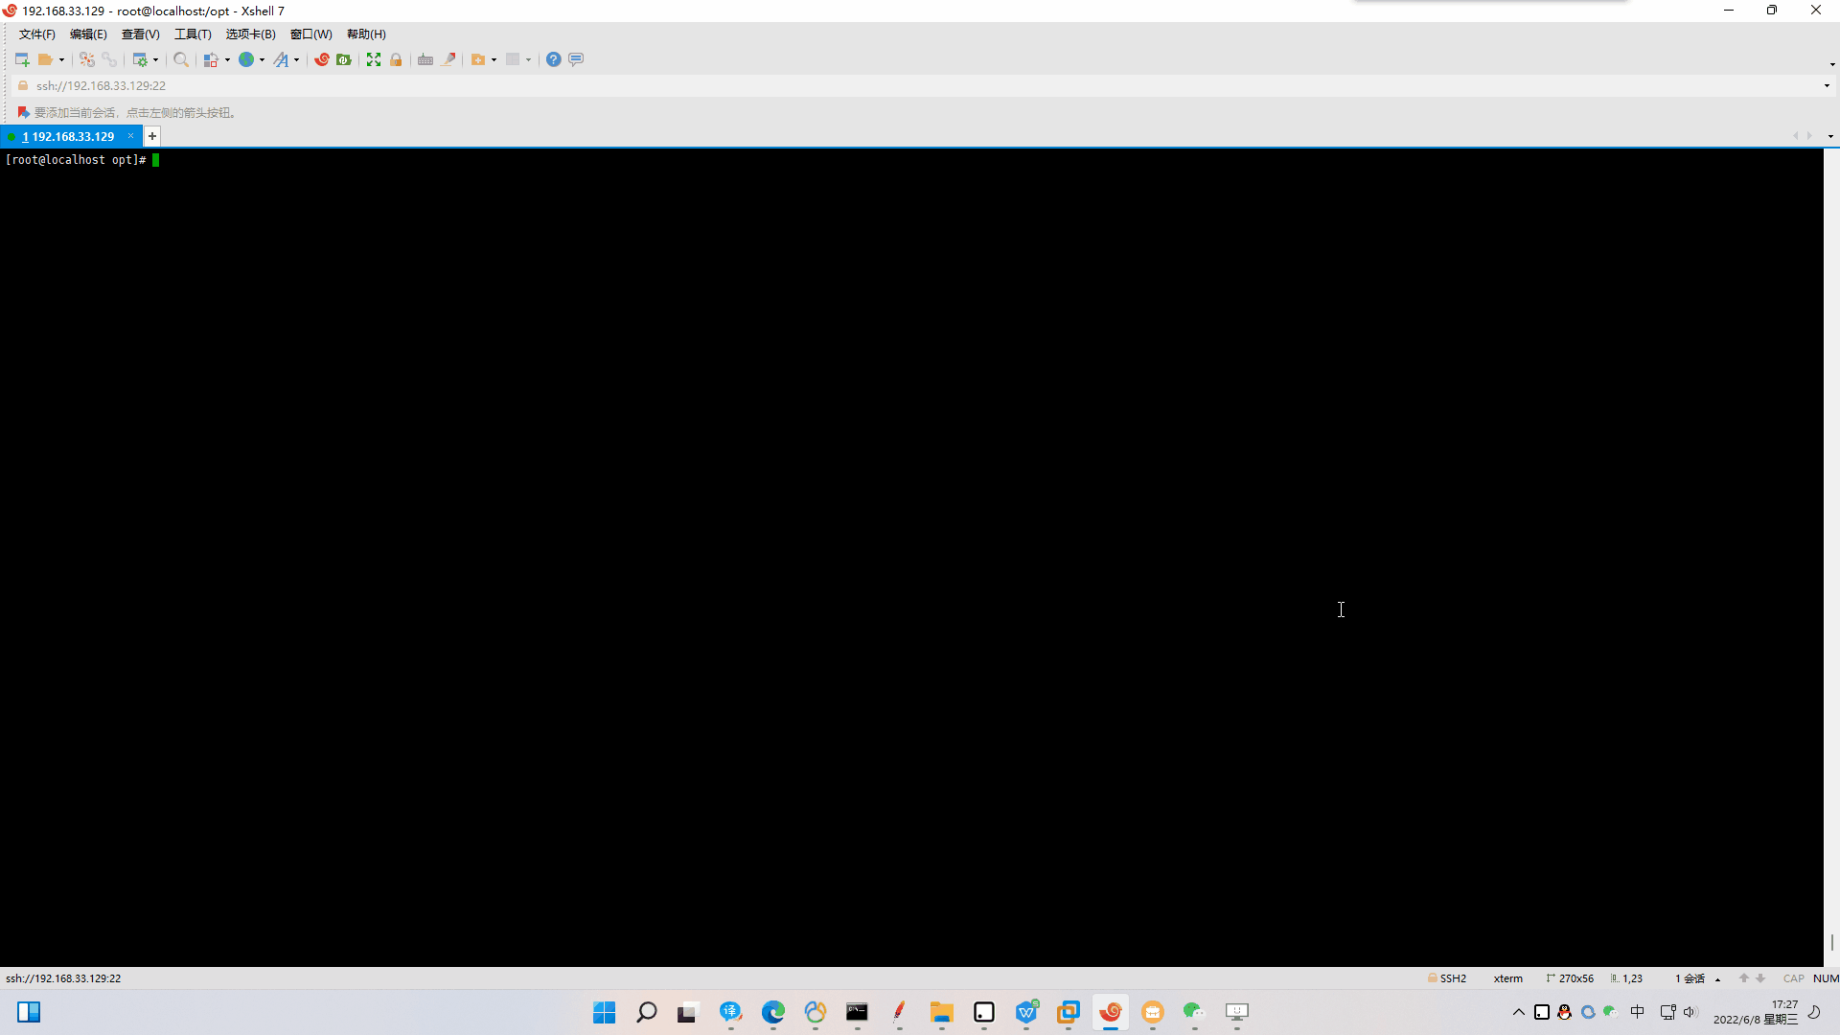Switch to full screen mode icon
The height and width of the screenshot is (1035, 1840).
click(373, 59)
